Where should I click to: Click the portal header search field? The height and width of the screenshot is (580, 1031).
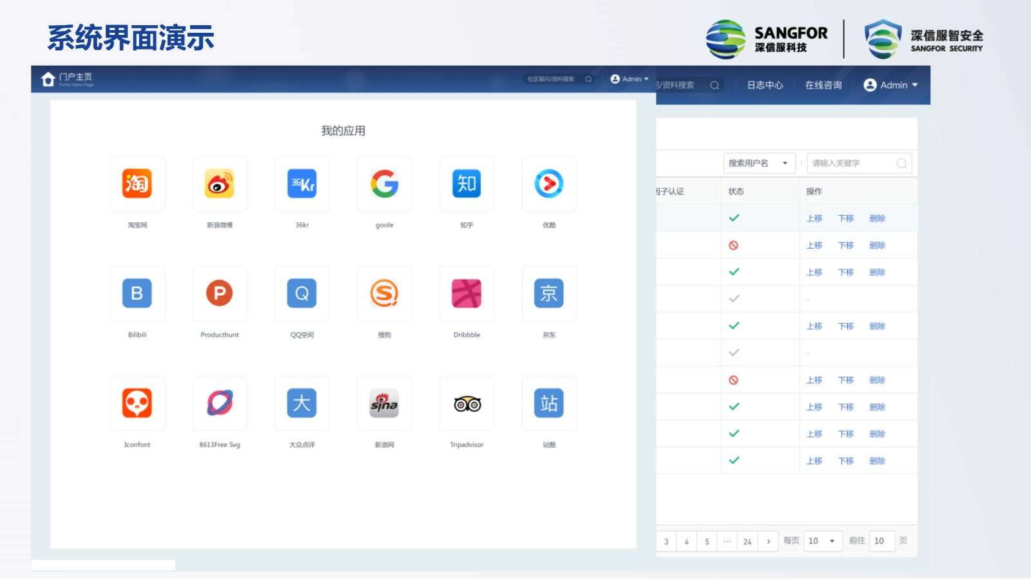pyautogui.click(x=559, y=79)
